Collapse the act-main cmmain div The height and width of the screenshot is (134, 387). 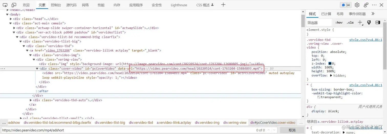(x=11, y=23)
